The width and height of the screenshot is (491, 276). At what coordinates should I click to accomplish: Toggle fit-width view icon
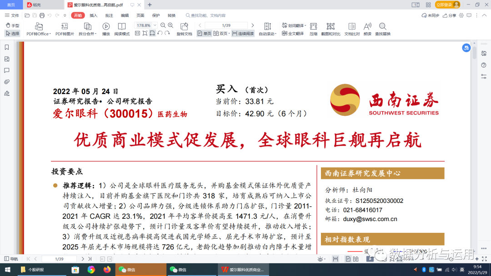coord(152,33)
